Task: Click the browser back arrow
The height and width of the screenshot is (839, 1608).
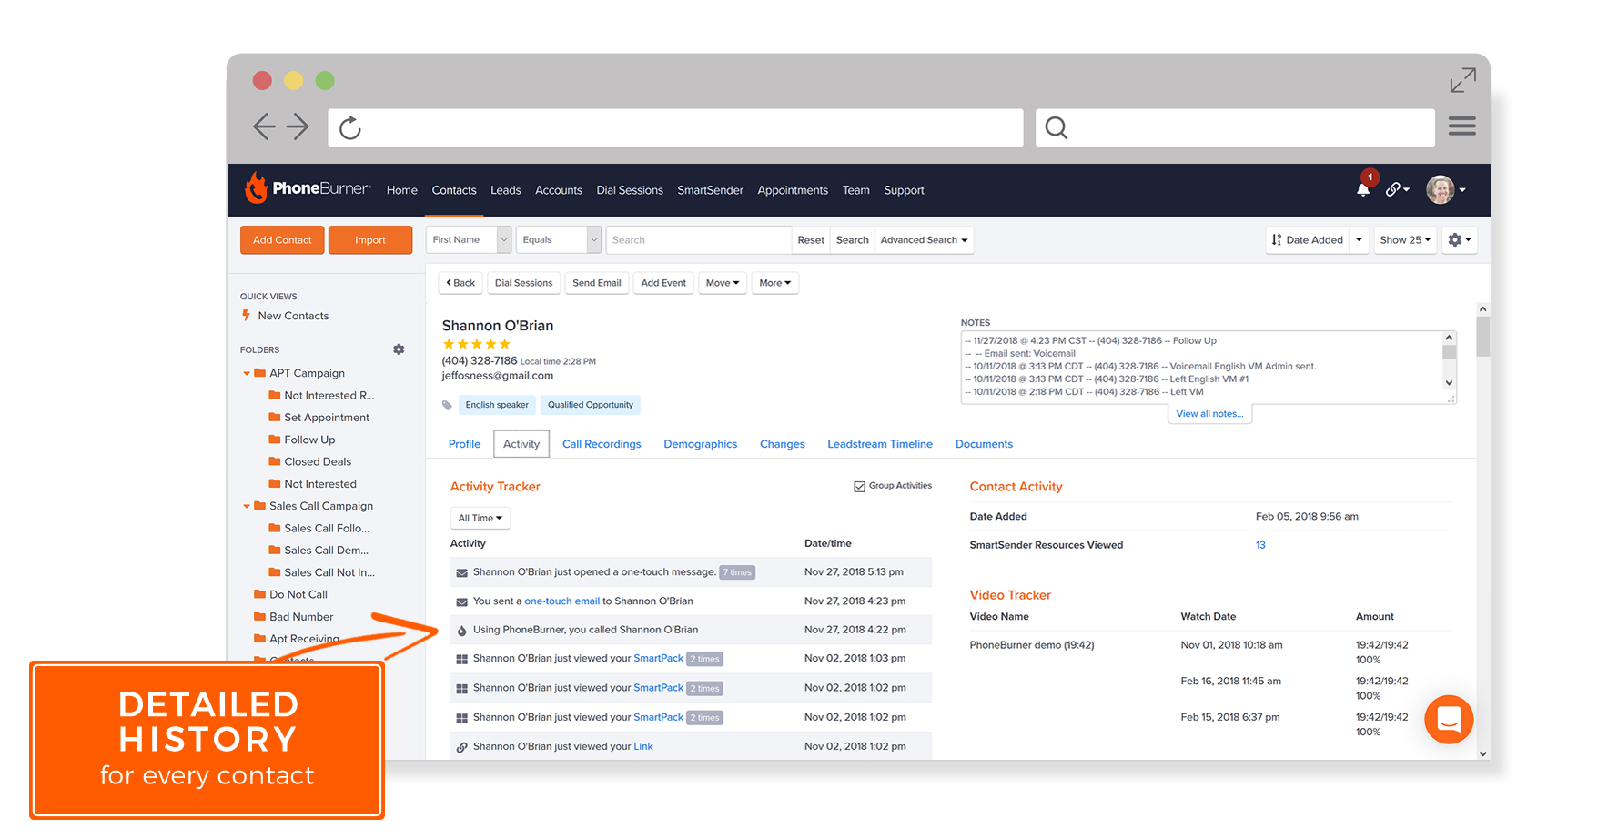Action: tap(264, 126)
